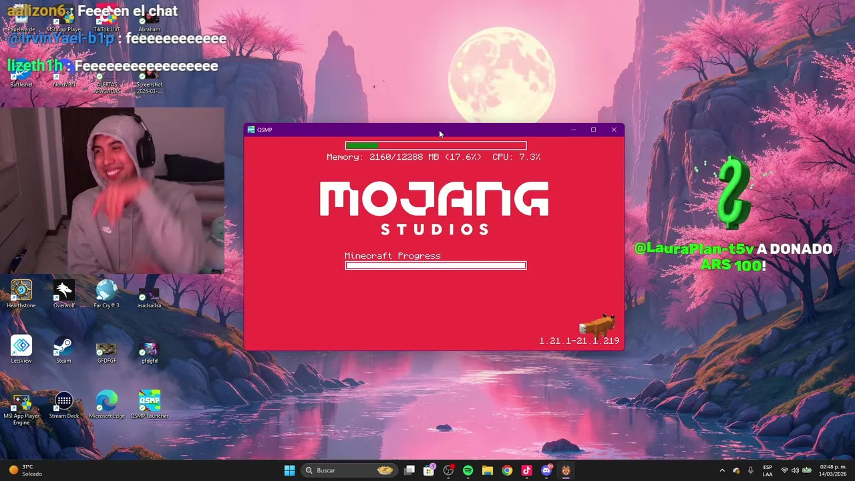
Task: Select the gfdgfd desktop file
Action: [149, 353]
